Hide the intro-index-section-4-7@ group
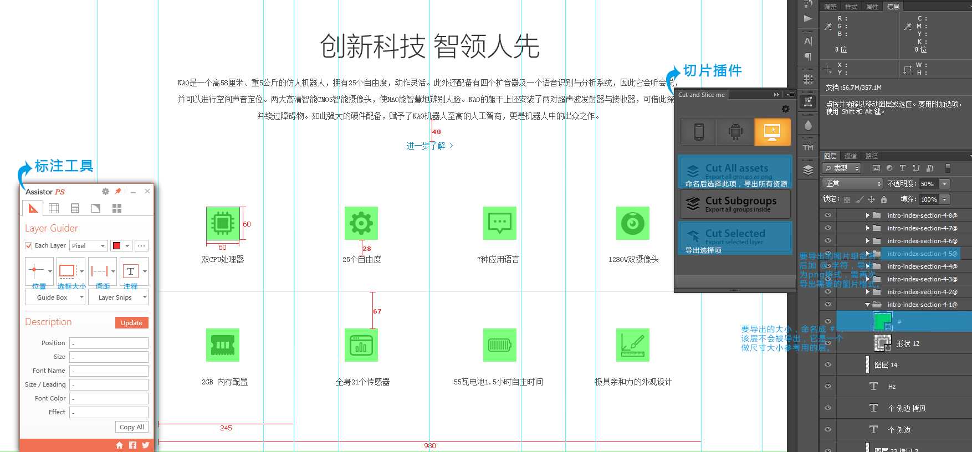The width and height of the screenshot is (972, 452). [828, 228]
